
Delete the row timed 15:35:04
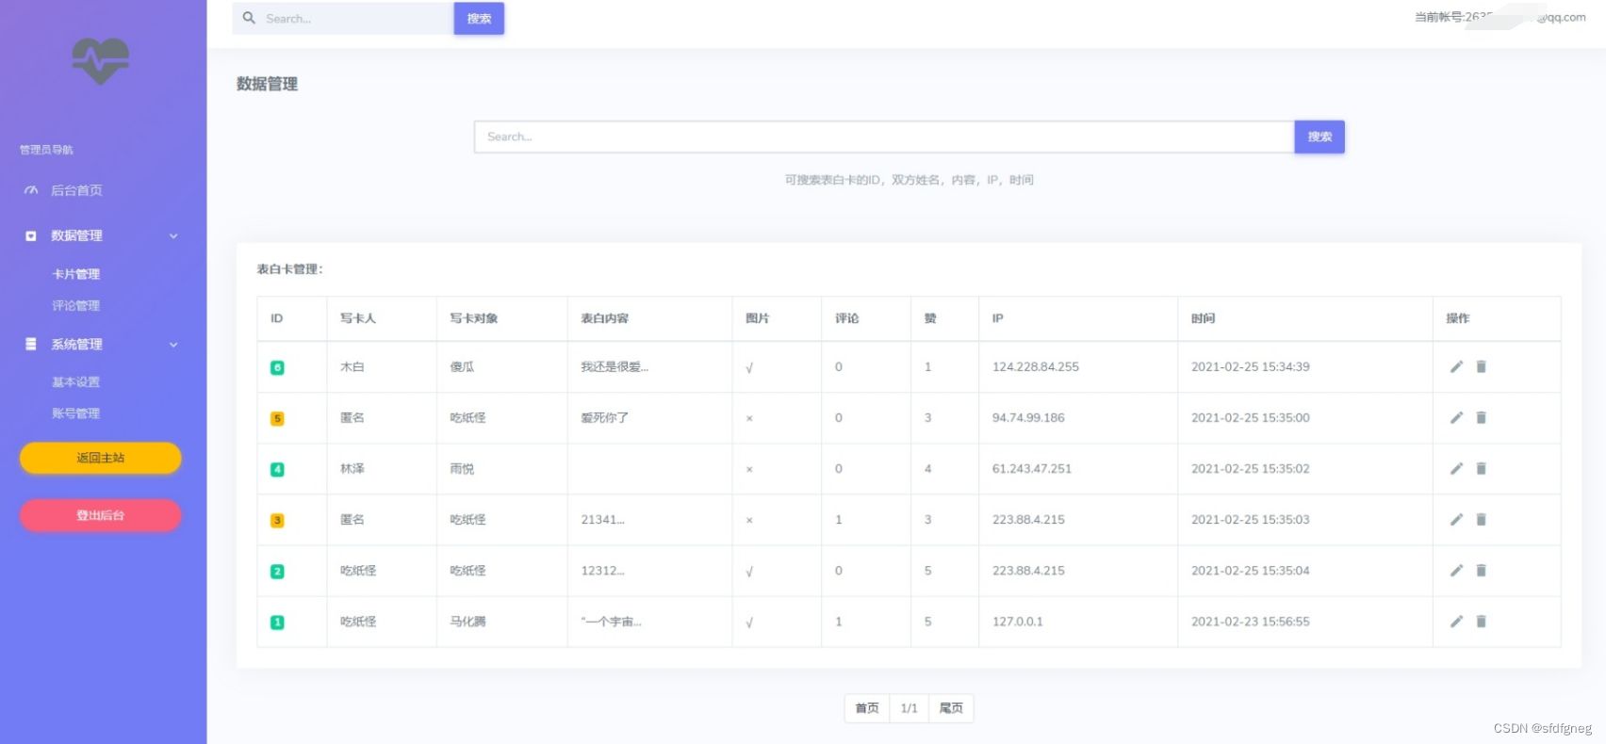pos(1481,570)
